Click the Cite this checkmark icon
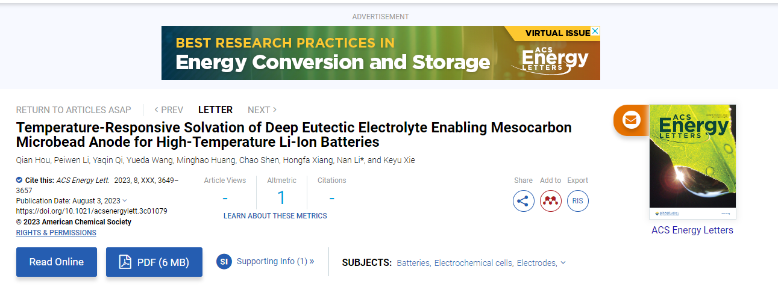The image size is (778, 287). [19, 180]
